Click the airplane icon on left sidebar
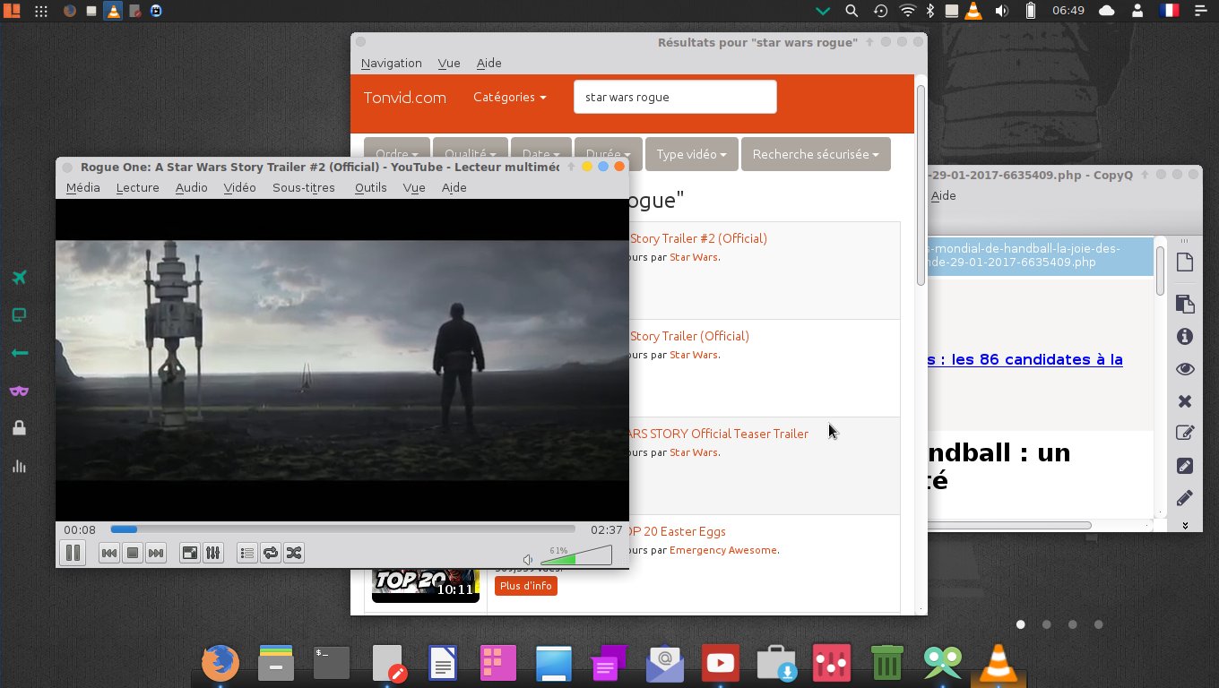Screen dimensions: 1219x688 [19, 278]
